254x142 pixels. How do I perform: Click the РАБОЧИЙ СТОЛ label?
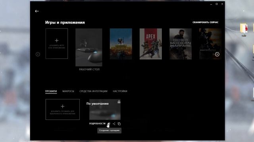point(89,69)
